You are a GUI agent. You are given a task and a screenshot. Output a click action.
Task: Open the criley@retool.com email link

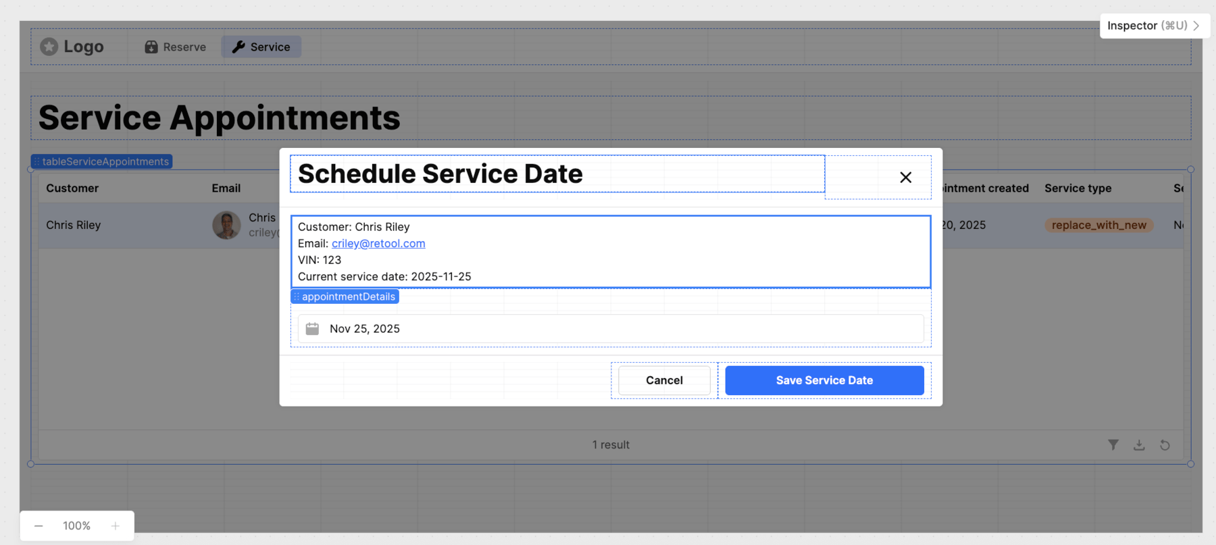(x=378, y=243)
